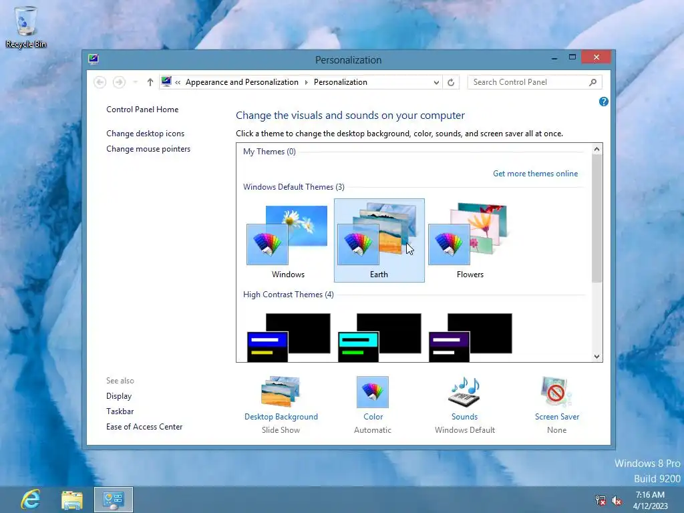Click the Color link label
The image size is (684, 513).
tap(373, 417)
